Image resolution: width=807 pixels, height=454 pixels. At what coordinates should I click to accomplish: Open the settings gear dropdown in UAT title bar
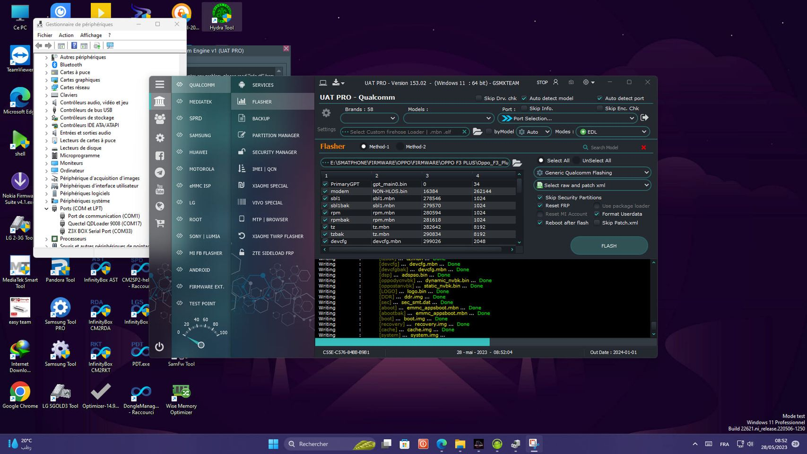pos(589,82)
